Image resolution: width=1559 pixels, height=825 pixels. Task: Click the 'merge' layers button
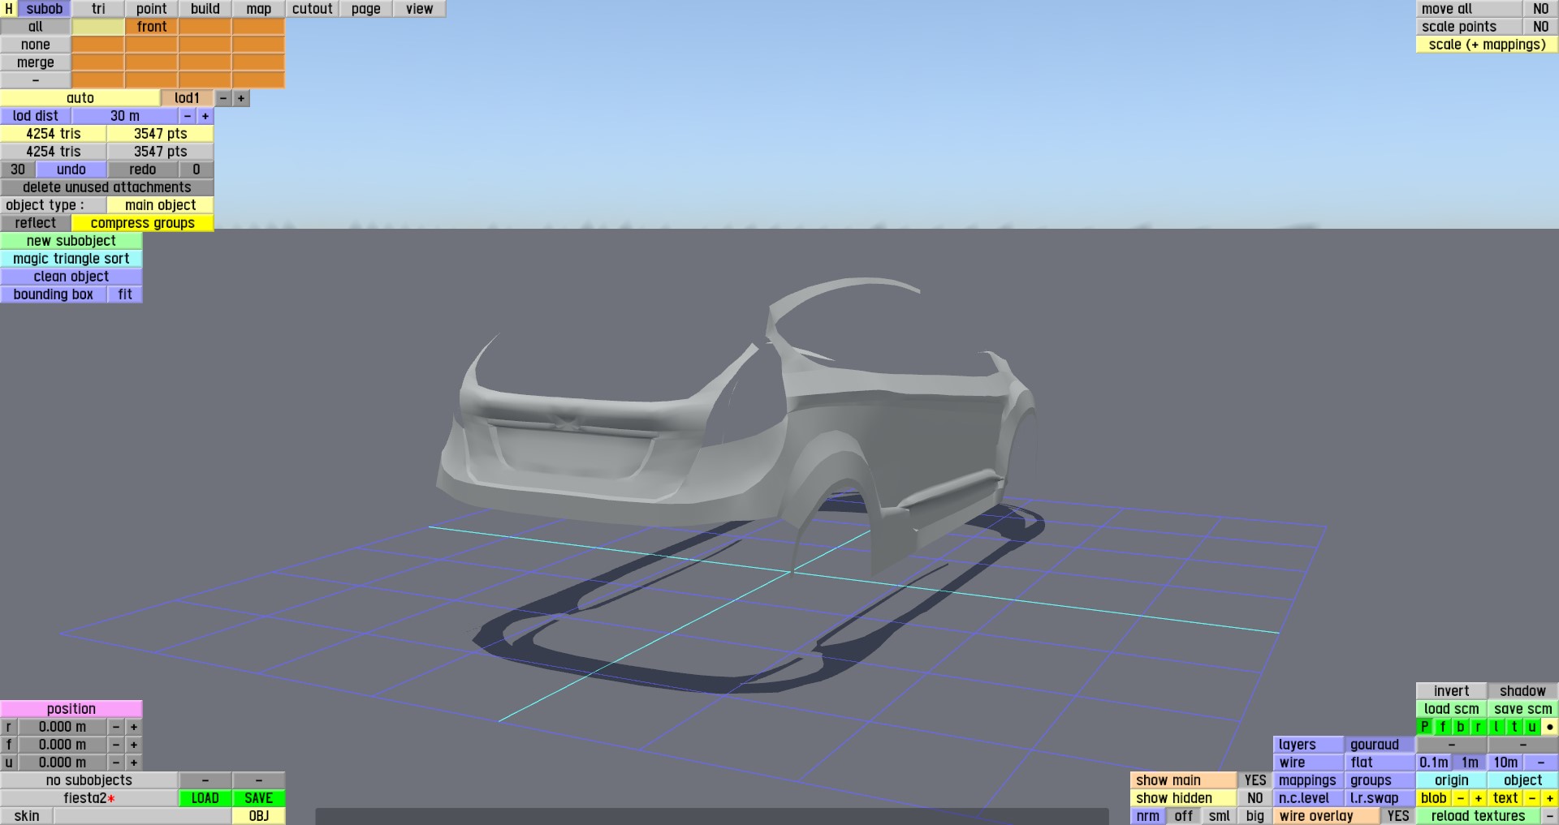[36, 62]
